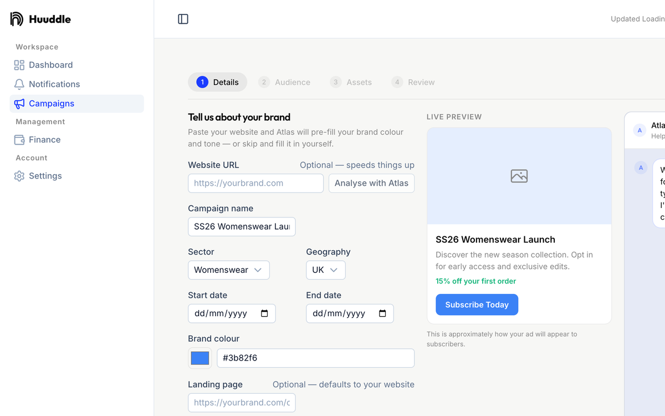Viewport: 665px width, 416px height.
Task: Open the End date calendar picker icon
Action: click(x=382, y=313)
